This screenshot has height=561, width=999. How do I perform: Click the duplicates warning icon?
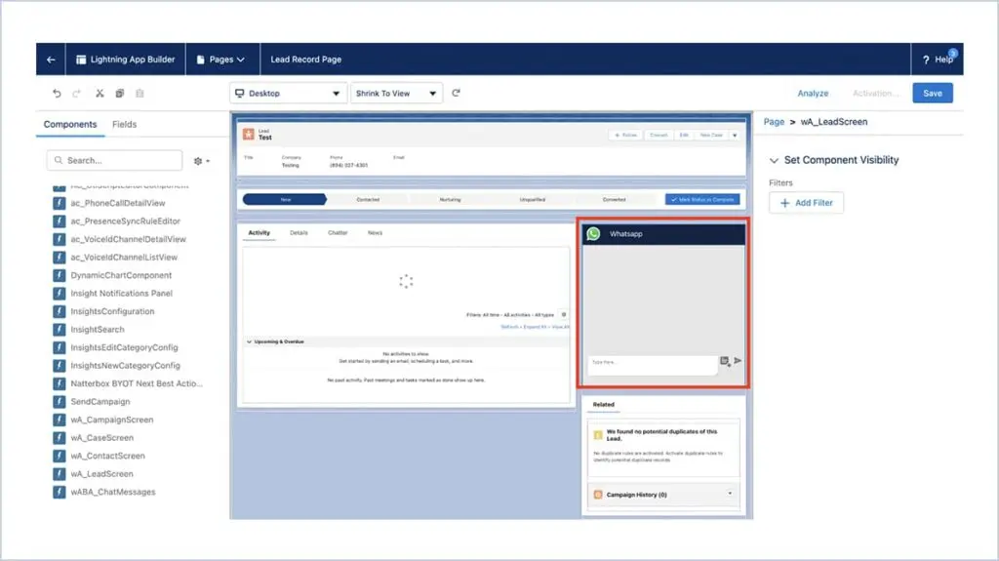[598, 435]
